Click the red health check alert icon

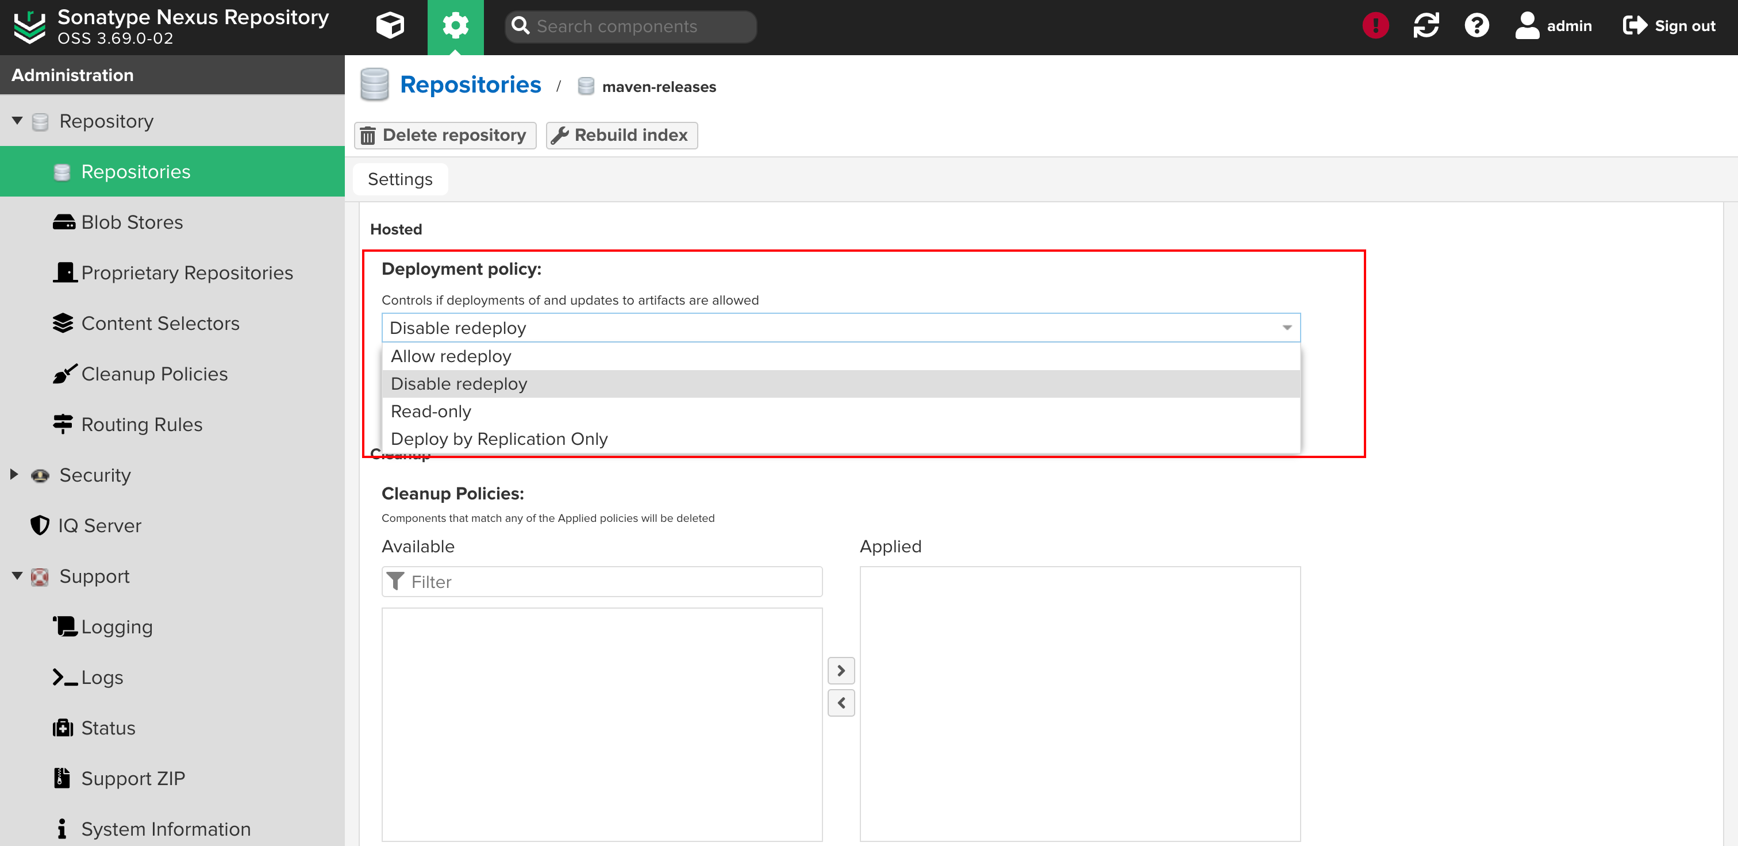(1375, 26)
